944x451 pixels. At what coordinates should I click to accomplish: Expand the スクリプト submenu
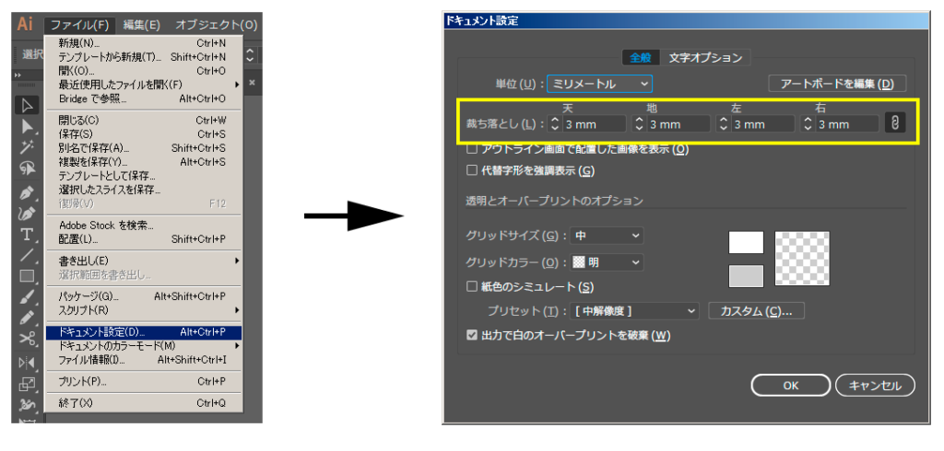coord(143,311)
